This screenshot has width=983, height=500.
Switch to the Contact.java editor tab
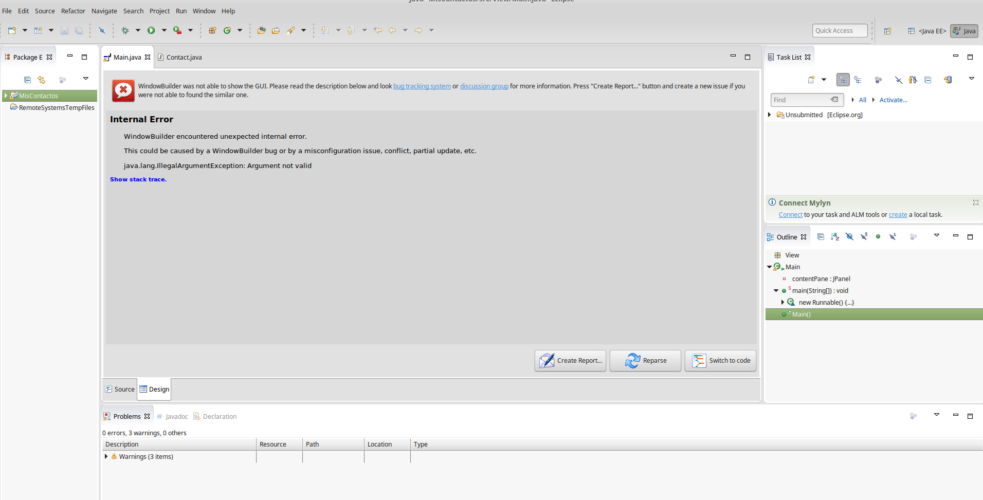pyautogui.click(x=179, y=57)
